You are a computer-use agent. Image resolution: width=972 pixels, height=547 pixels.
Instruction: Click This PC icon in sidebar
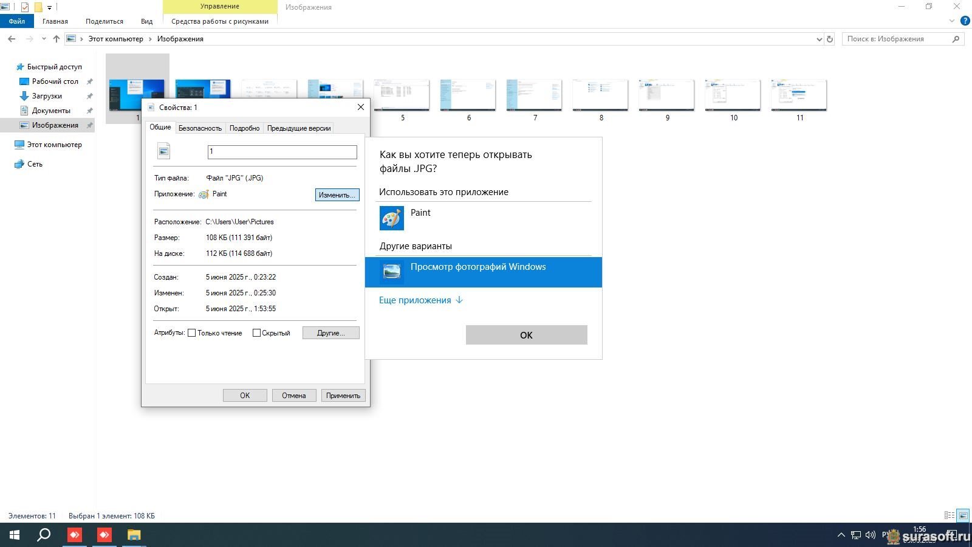click(19, 145)
